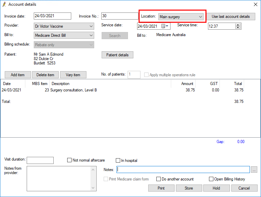
Task: Check Do another account option
Action: 159,179
